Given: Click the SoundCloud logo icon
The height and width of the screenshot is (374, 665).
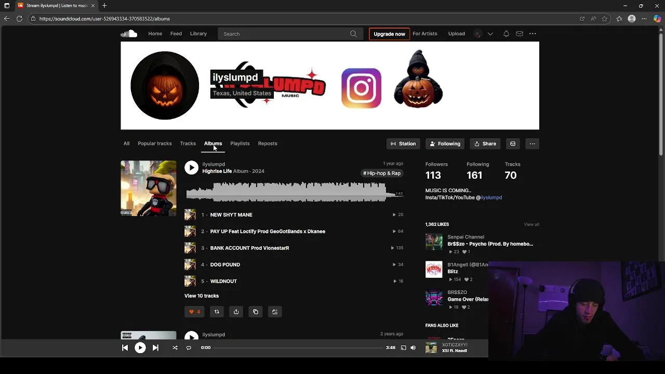Looking at the screenshot, I should click(129, 34).
